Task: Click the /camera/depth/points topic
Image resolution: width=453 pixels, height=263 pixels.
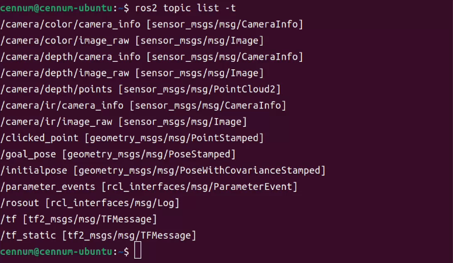Action: tap(56, 89)
